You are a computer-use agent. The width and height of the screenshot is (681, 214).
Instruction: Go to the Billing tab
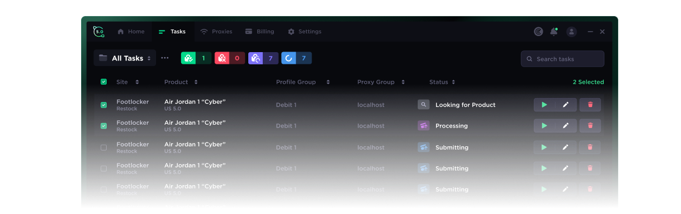[x=259, y=32]
